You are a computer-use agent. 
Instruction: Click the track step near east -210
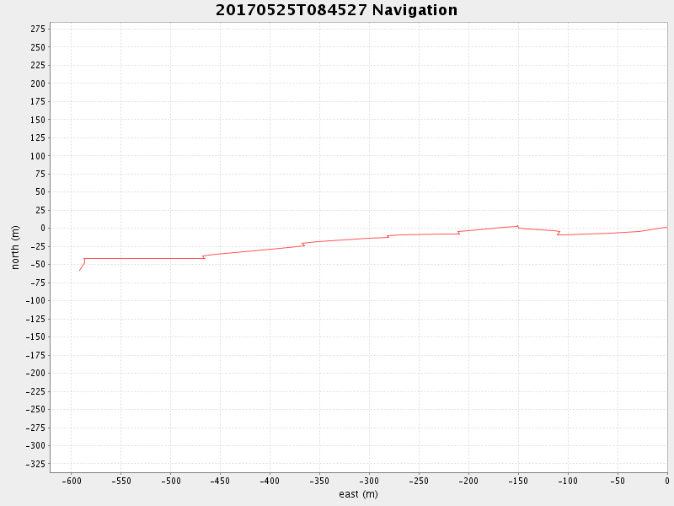pos(458,232)
